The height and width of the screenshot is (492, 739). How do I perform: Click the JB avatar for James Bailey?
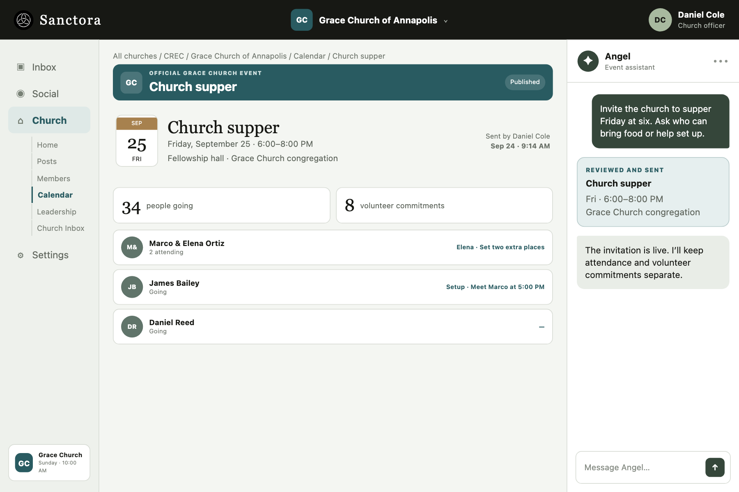point(132,287)
